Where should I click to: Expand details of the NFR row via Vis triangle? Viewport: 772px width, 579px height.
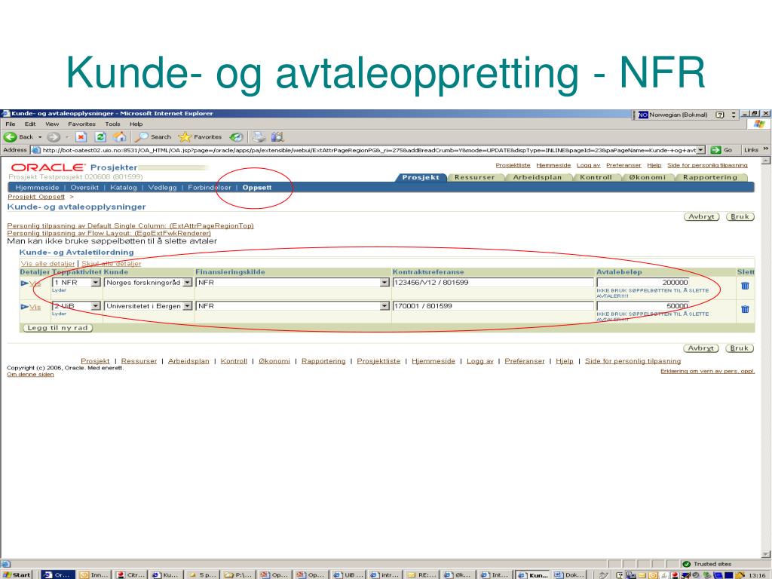pos(25,283)
